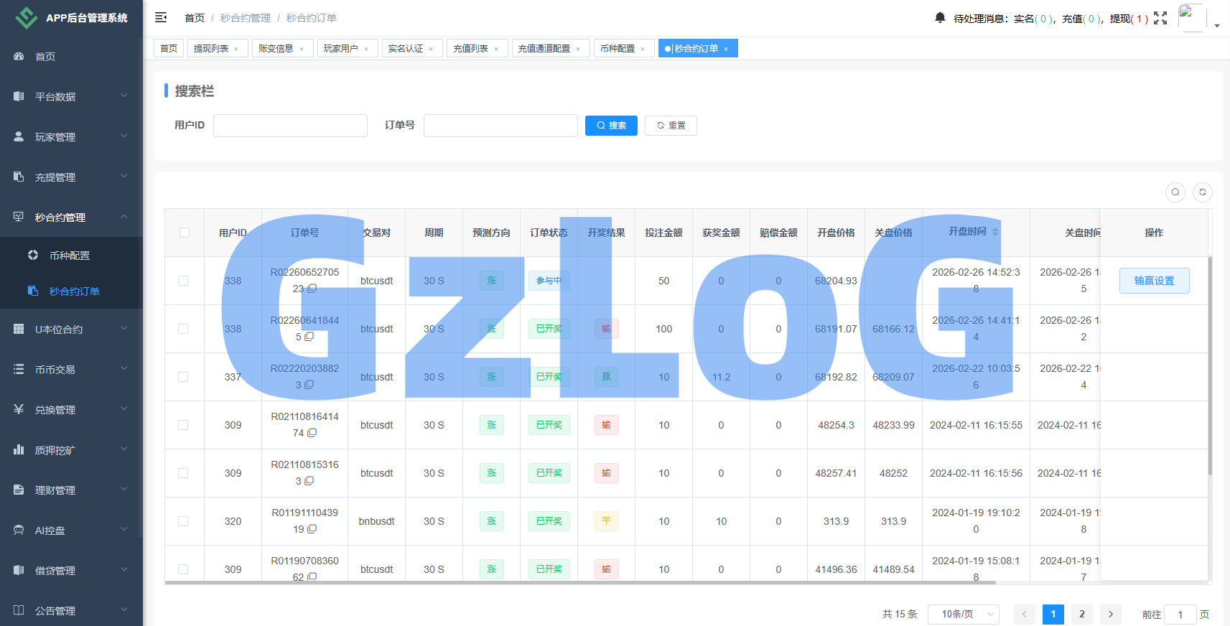Expand the 玩家管理 sidebar menu
The height and width of the screenshot is (626, 1230).
point(71,136)
